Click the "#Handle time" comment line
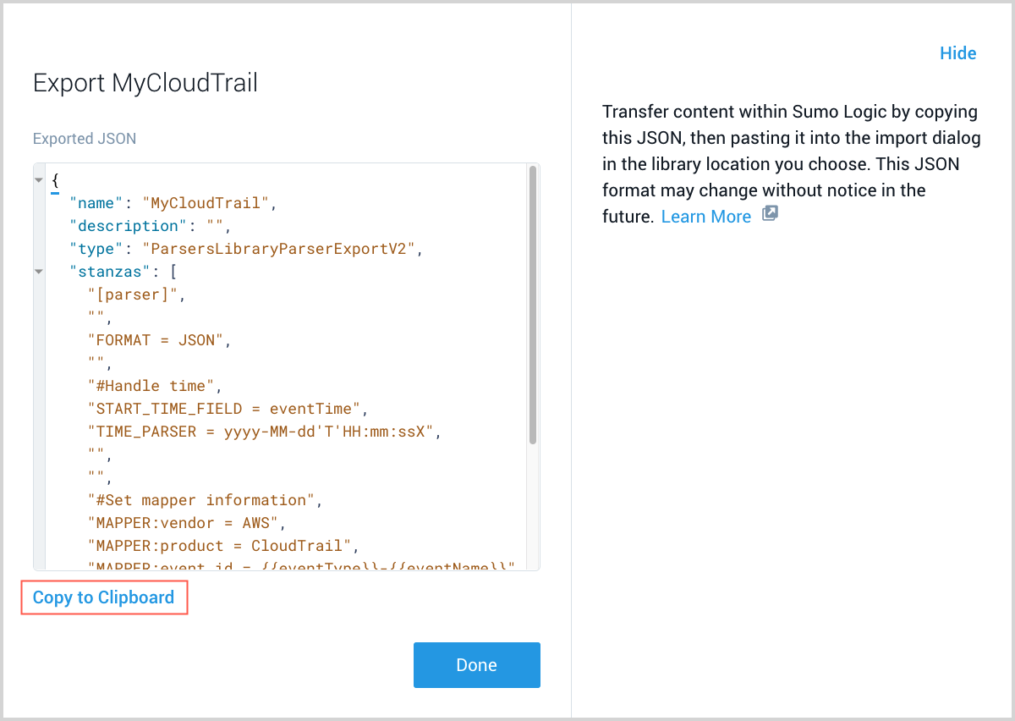 point(154,386)
